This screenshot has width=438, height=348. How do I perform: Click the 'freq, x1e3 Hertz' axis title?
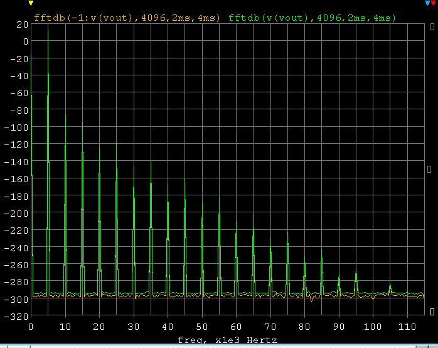point(227,340)
